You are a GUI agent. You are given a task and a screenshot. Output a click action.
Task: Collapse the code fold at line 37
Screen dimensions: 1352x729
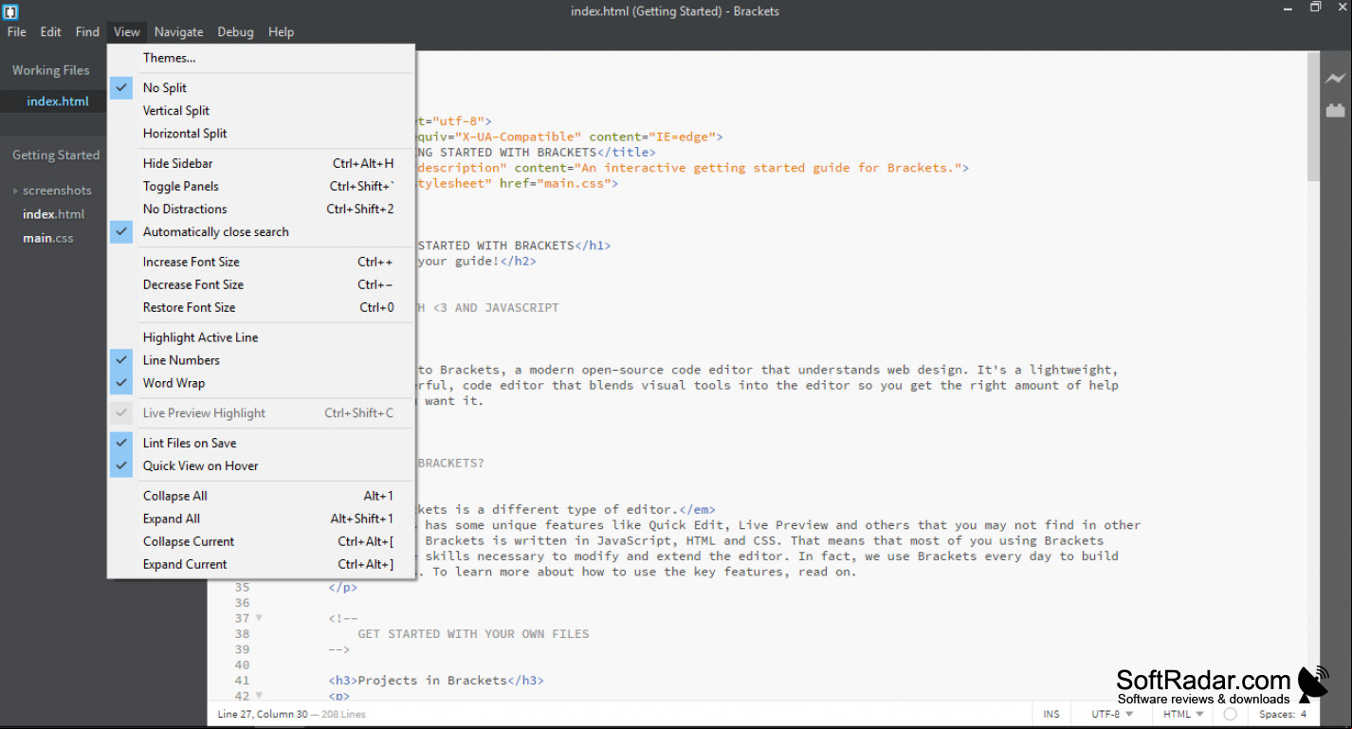click(x=259, y=618)
